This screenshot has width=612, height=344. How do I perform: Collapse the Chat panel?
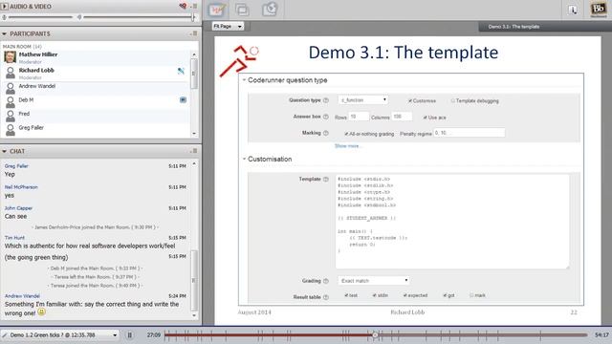click(4, 151)
